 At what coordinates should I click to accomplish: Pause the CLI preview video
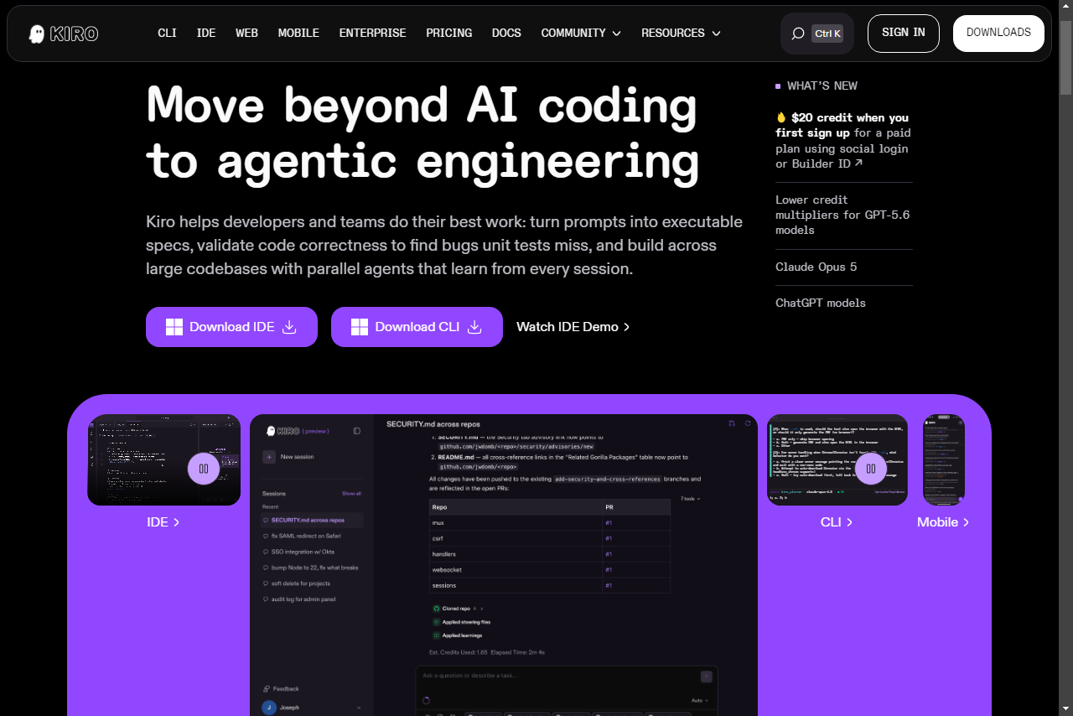pos(871,469)
